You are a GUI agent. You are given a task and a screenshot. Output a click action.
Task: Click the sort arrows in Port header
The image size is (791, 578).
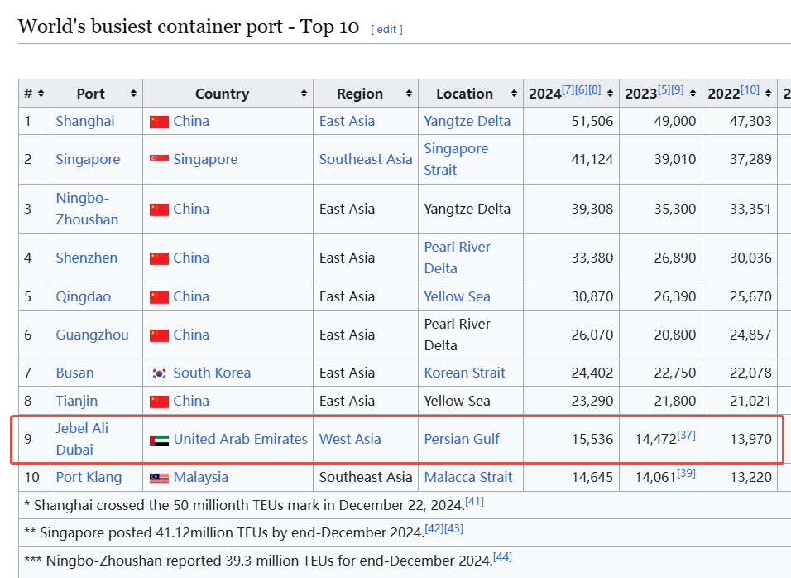(134, 94)
